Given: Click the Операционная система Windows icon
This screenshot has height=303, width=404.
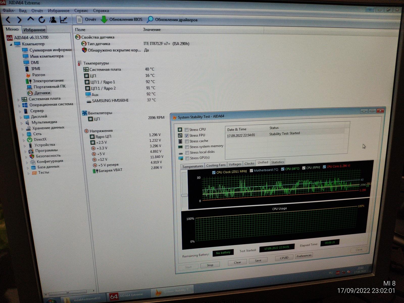Looking at the screenshot, I should 25,105.
